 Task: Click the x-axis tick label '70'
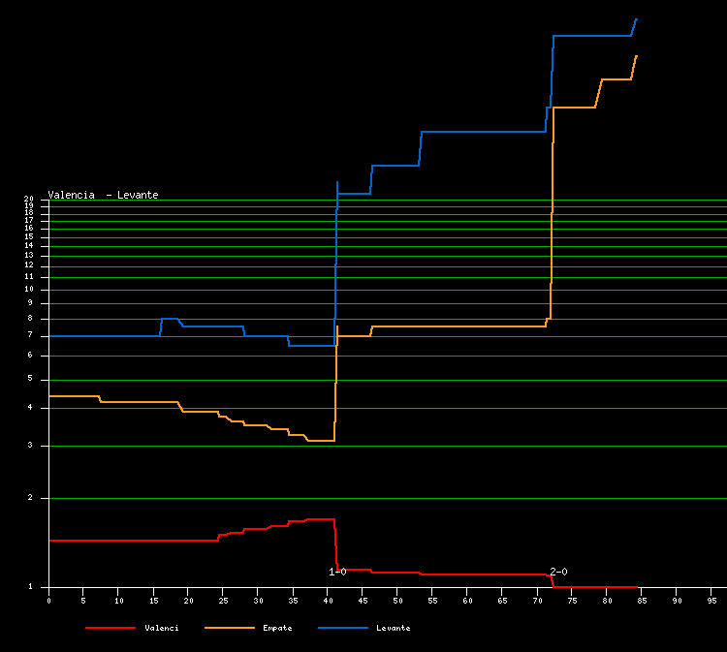point(537,601)
